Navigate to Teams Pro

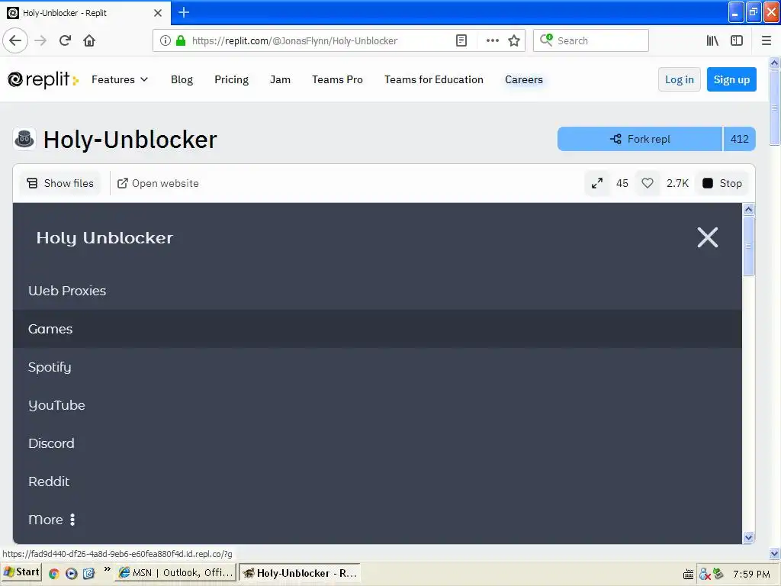337,79
